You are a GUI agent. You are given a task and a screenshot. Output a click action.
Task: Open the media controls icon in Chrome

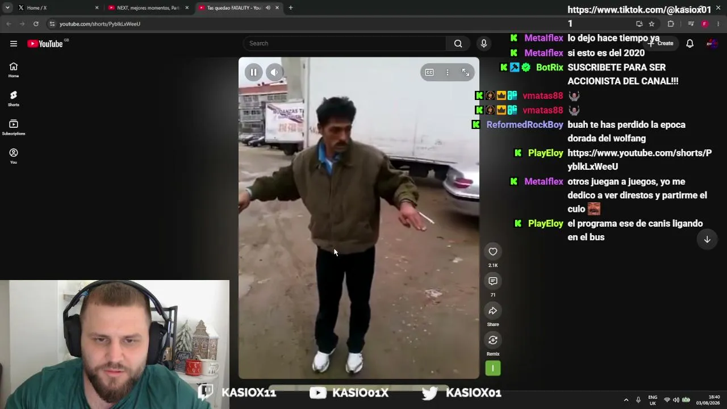coord(691,24)
